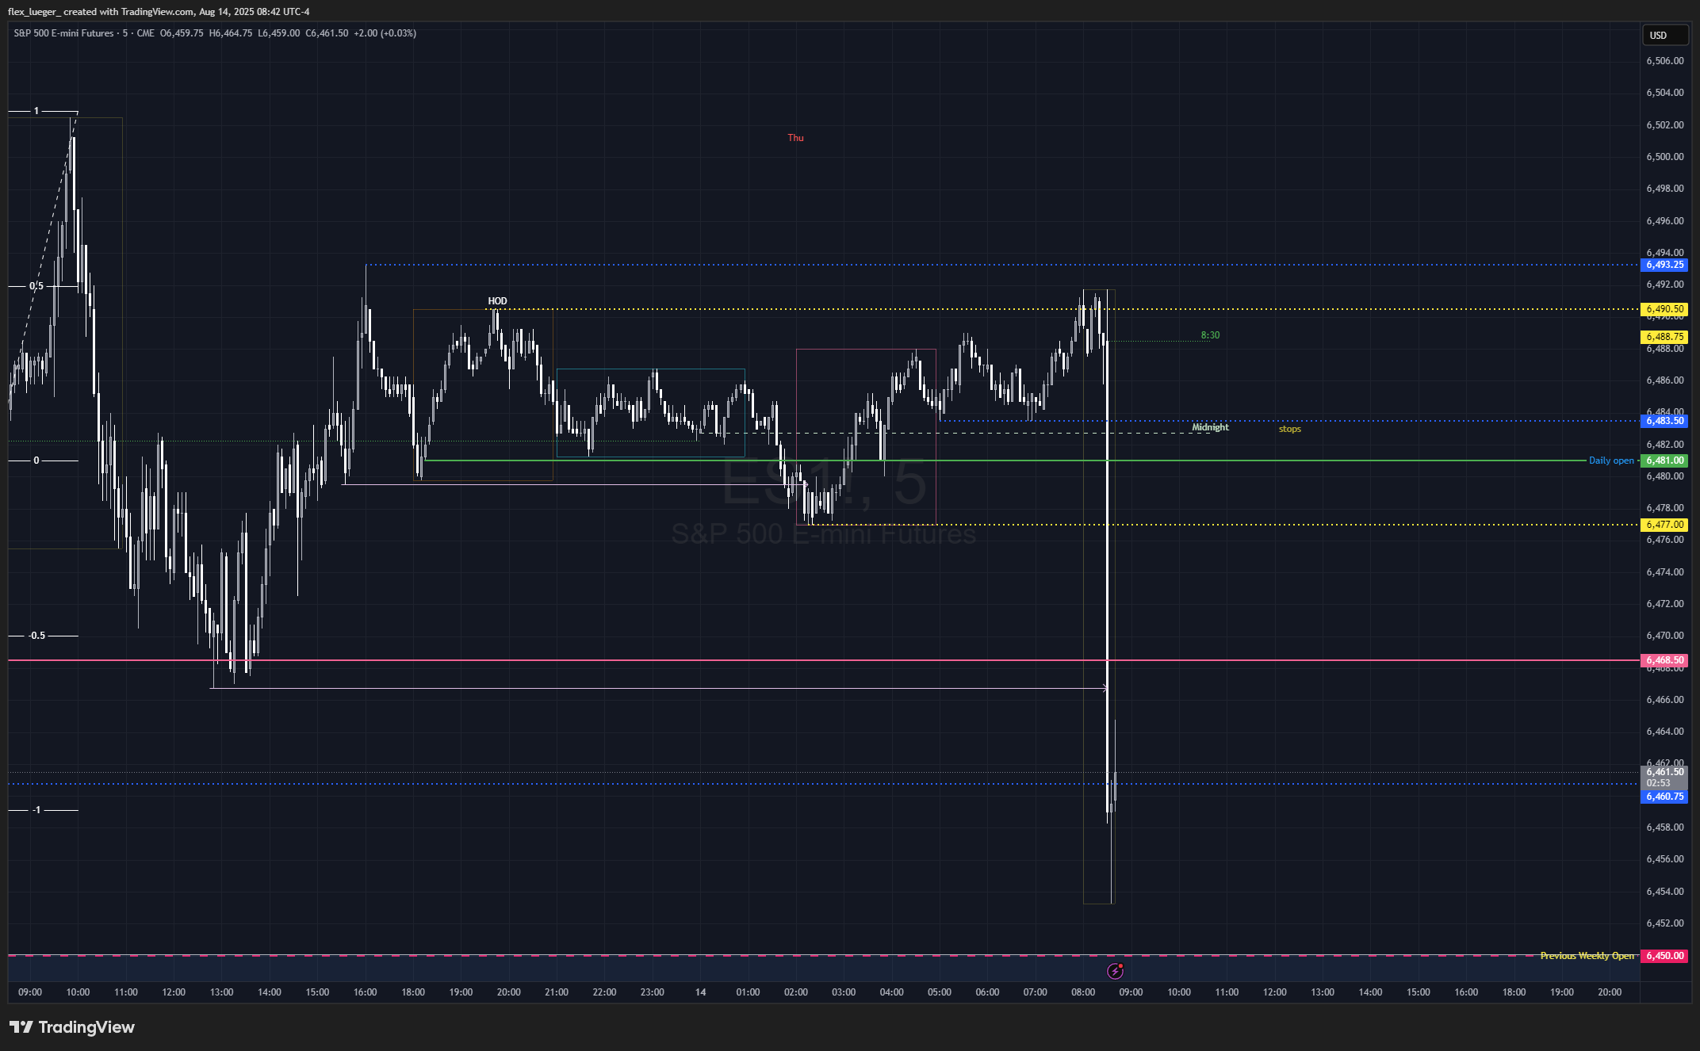Select the Midnight text annotation
This screenshot has height=1051, width=1700.
[x=1210, y=427]
